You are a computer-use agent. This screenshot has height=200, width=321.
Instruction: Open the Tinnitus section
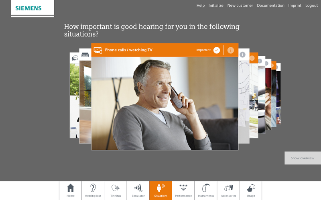coord(116,191)
